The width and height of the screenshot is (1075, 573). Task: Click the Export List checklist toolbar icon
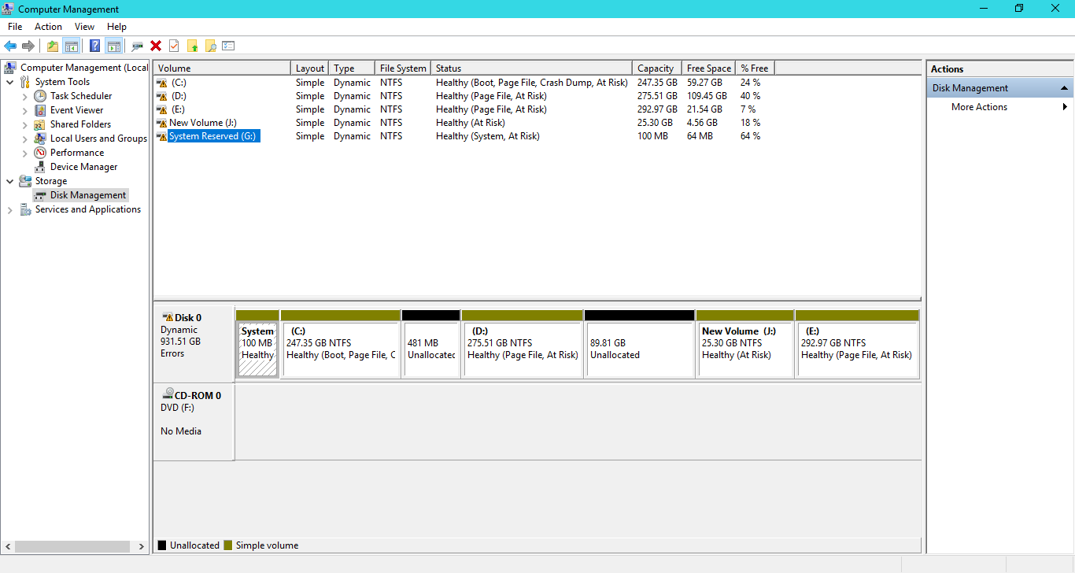[227, 45]
